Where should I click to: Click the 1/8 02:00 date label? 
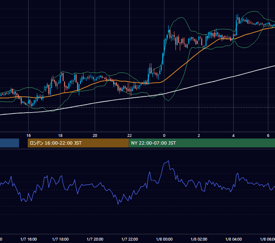199,239
